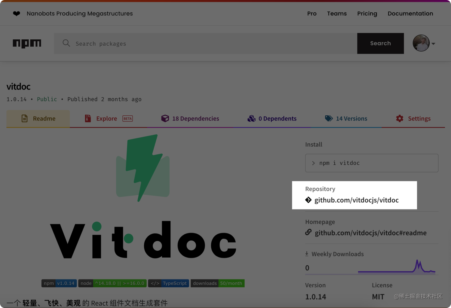Click the 1.0.14 value under Version
The image size is (451, 308).
pos(316,297)
